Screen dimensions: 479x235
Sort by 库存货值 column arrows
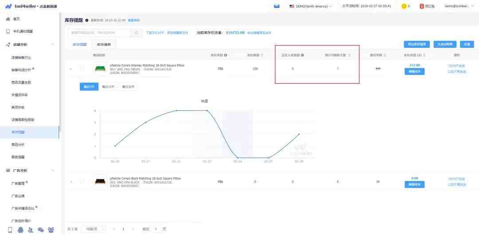(424, 55)
